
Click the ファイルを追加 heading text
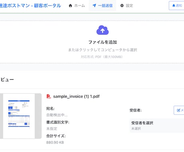(102, 42)
